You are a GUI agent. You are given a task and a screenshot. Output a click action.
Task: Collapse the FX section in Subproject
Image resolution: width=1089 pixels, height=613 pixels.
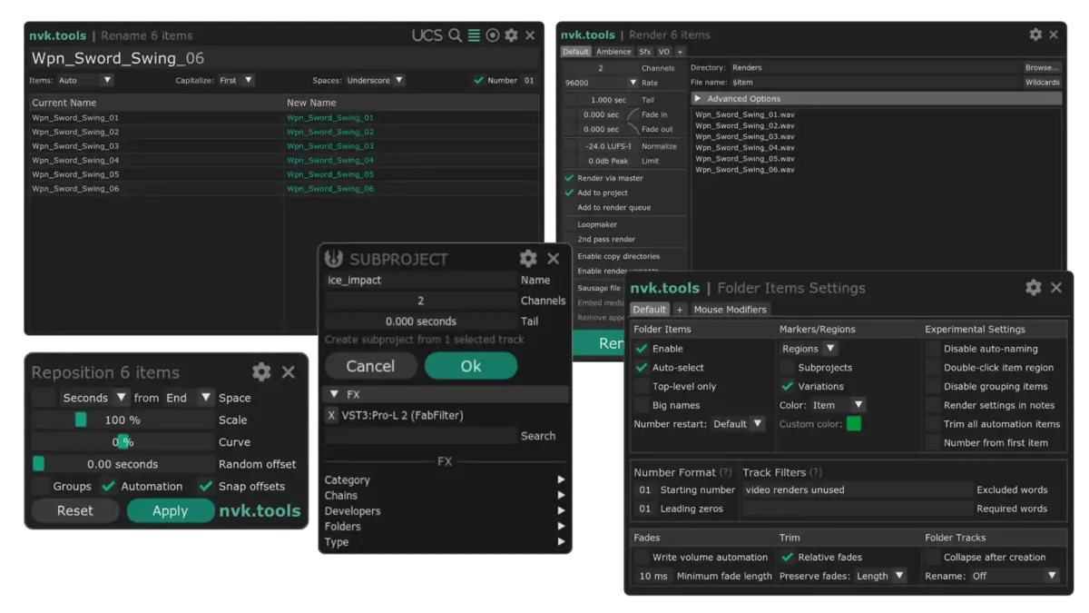click(x=334, y=395)
